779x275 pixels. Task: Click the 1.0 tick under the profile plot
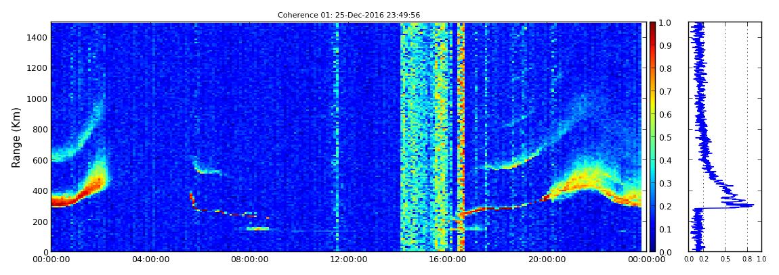click(x=761, y=259)
